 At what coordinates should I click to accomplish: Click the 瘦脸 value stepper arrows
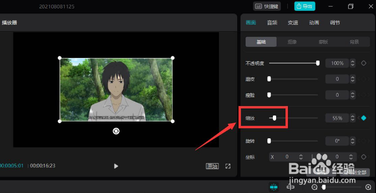point(353,95)
